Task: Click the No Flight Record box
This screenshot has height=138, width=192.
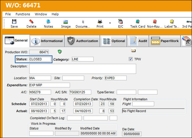Action: coord(153,111)
